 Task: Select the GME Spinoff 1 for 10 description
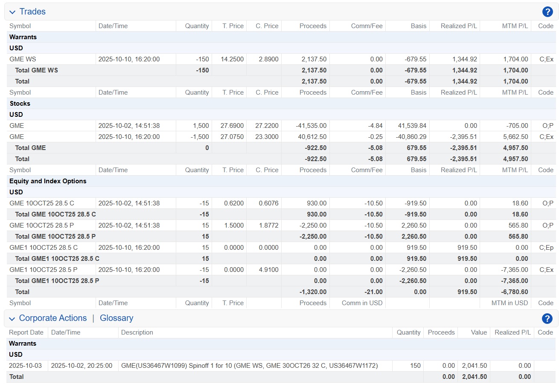point(249,365)
